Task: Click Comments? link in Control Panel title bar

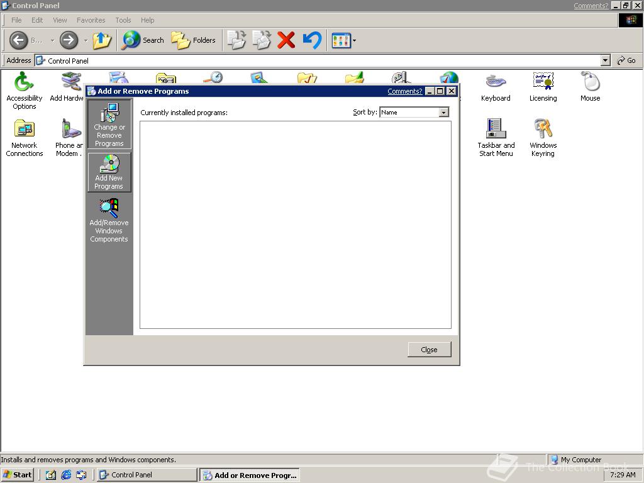Action: (591, 6)
